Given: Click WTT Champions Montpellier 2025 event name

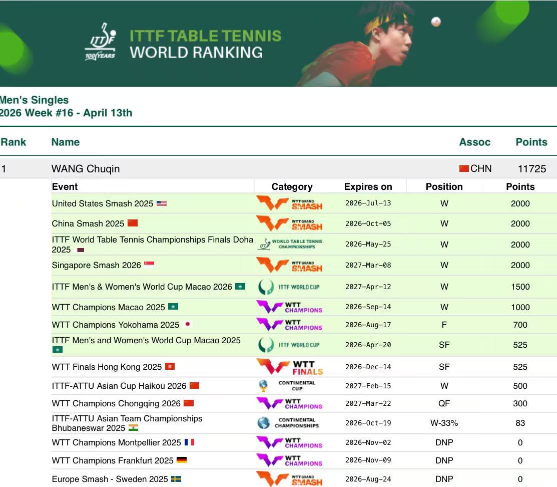Looking at the screenshot, I should (117, 442).
